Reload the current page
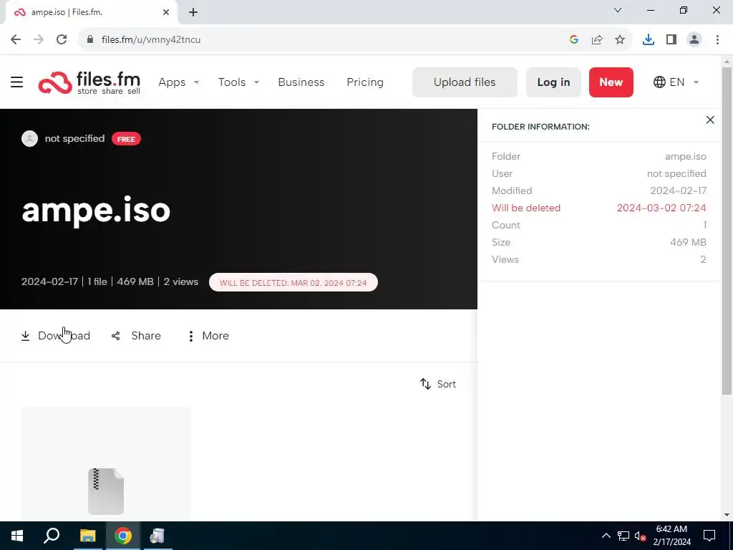The image size is (733, 550). pyautogui.click(x=62, y=40)
